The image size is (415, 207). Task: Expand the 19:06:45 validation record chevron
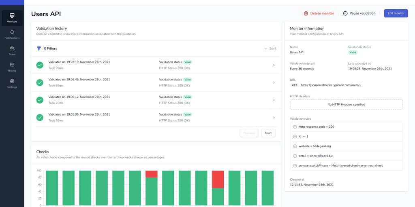274,82
